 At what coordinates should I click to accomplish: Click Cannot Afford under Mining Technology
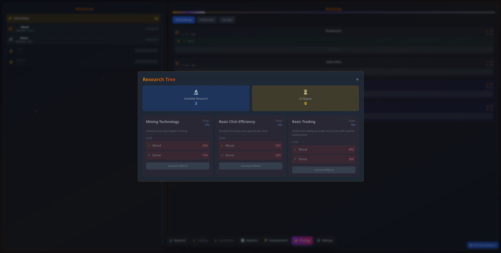tap(177, 166)
